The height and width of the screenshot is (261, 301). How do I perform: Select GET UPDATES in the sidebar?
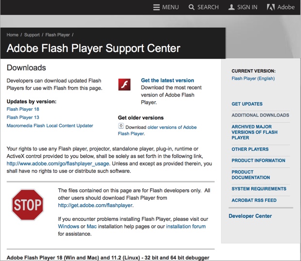point(247,104)
